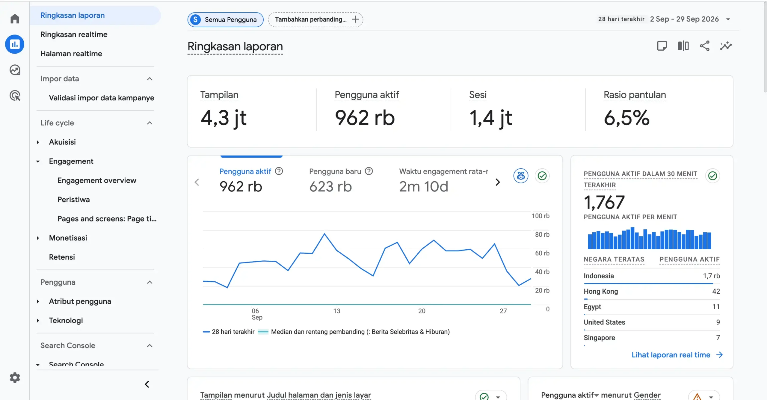Open the Peristiwa report
This screenshot has width=767, height=400.
pyautogui.click(x=73, y=200)
